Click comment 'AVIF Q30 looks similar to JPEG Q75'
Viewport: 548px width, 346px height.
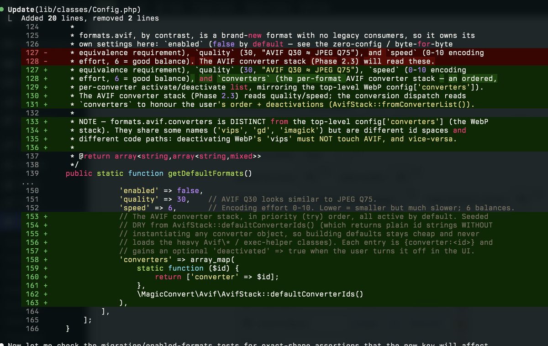292,200
